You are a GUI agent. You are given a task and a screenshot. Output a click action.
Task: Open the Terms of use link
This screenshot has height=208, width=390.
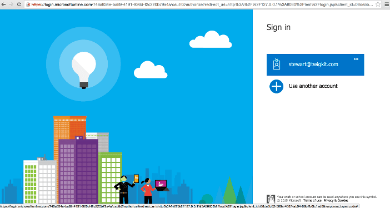[312, 201]
